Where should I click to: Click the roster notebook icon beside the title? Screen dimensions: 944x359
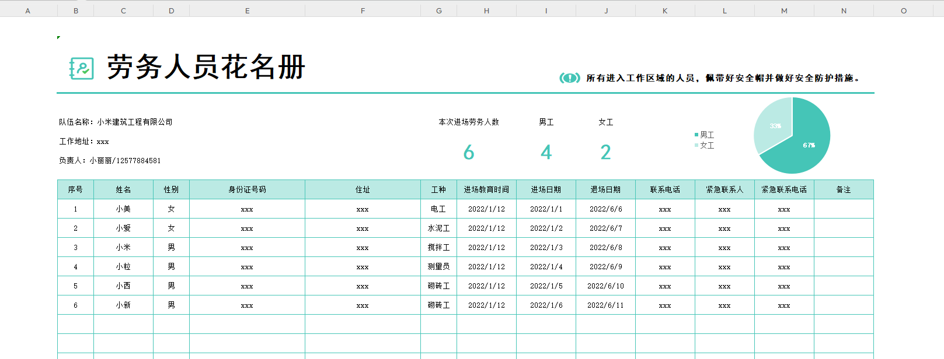tap(82, 68)
